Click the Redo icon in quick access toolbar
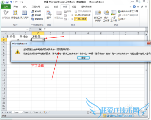This screenshot has width=151, height=120. point(16,2)
